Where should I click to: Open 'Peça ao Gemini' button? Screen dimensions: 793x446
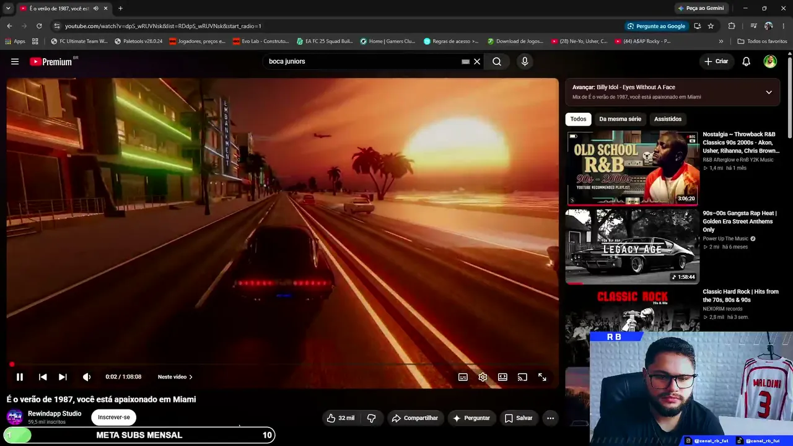click(701, 8)
